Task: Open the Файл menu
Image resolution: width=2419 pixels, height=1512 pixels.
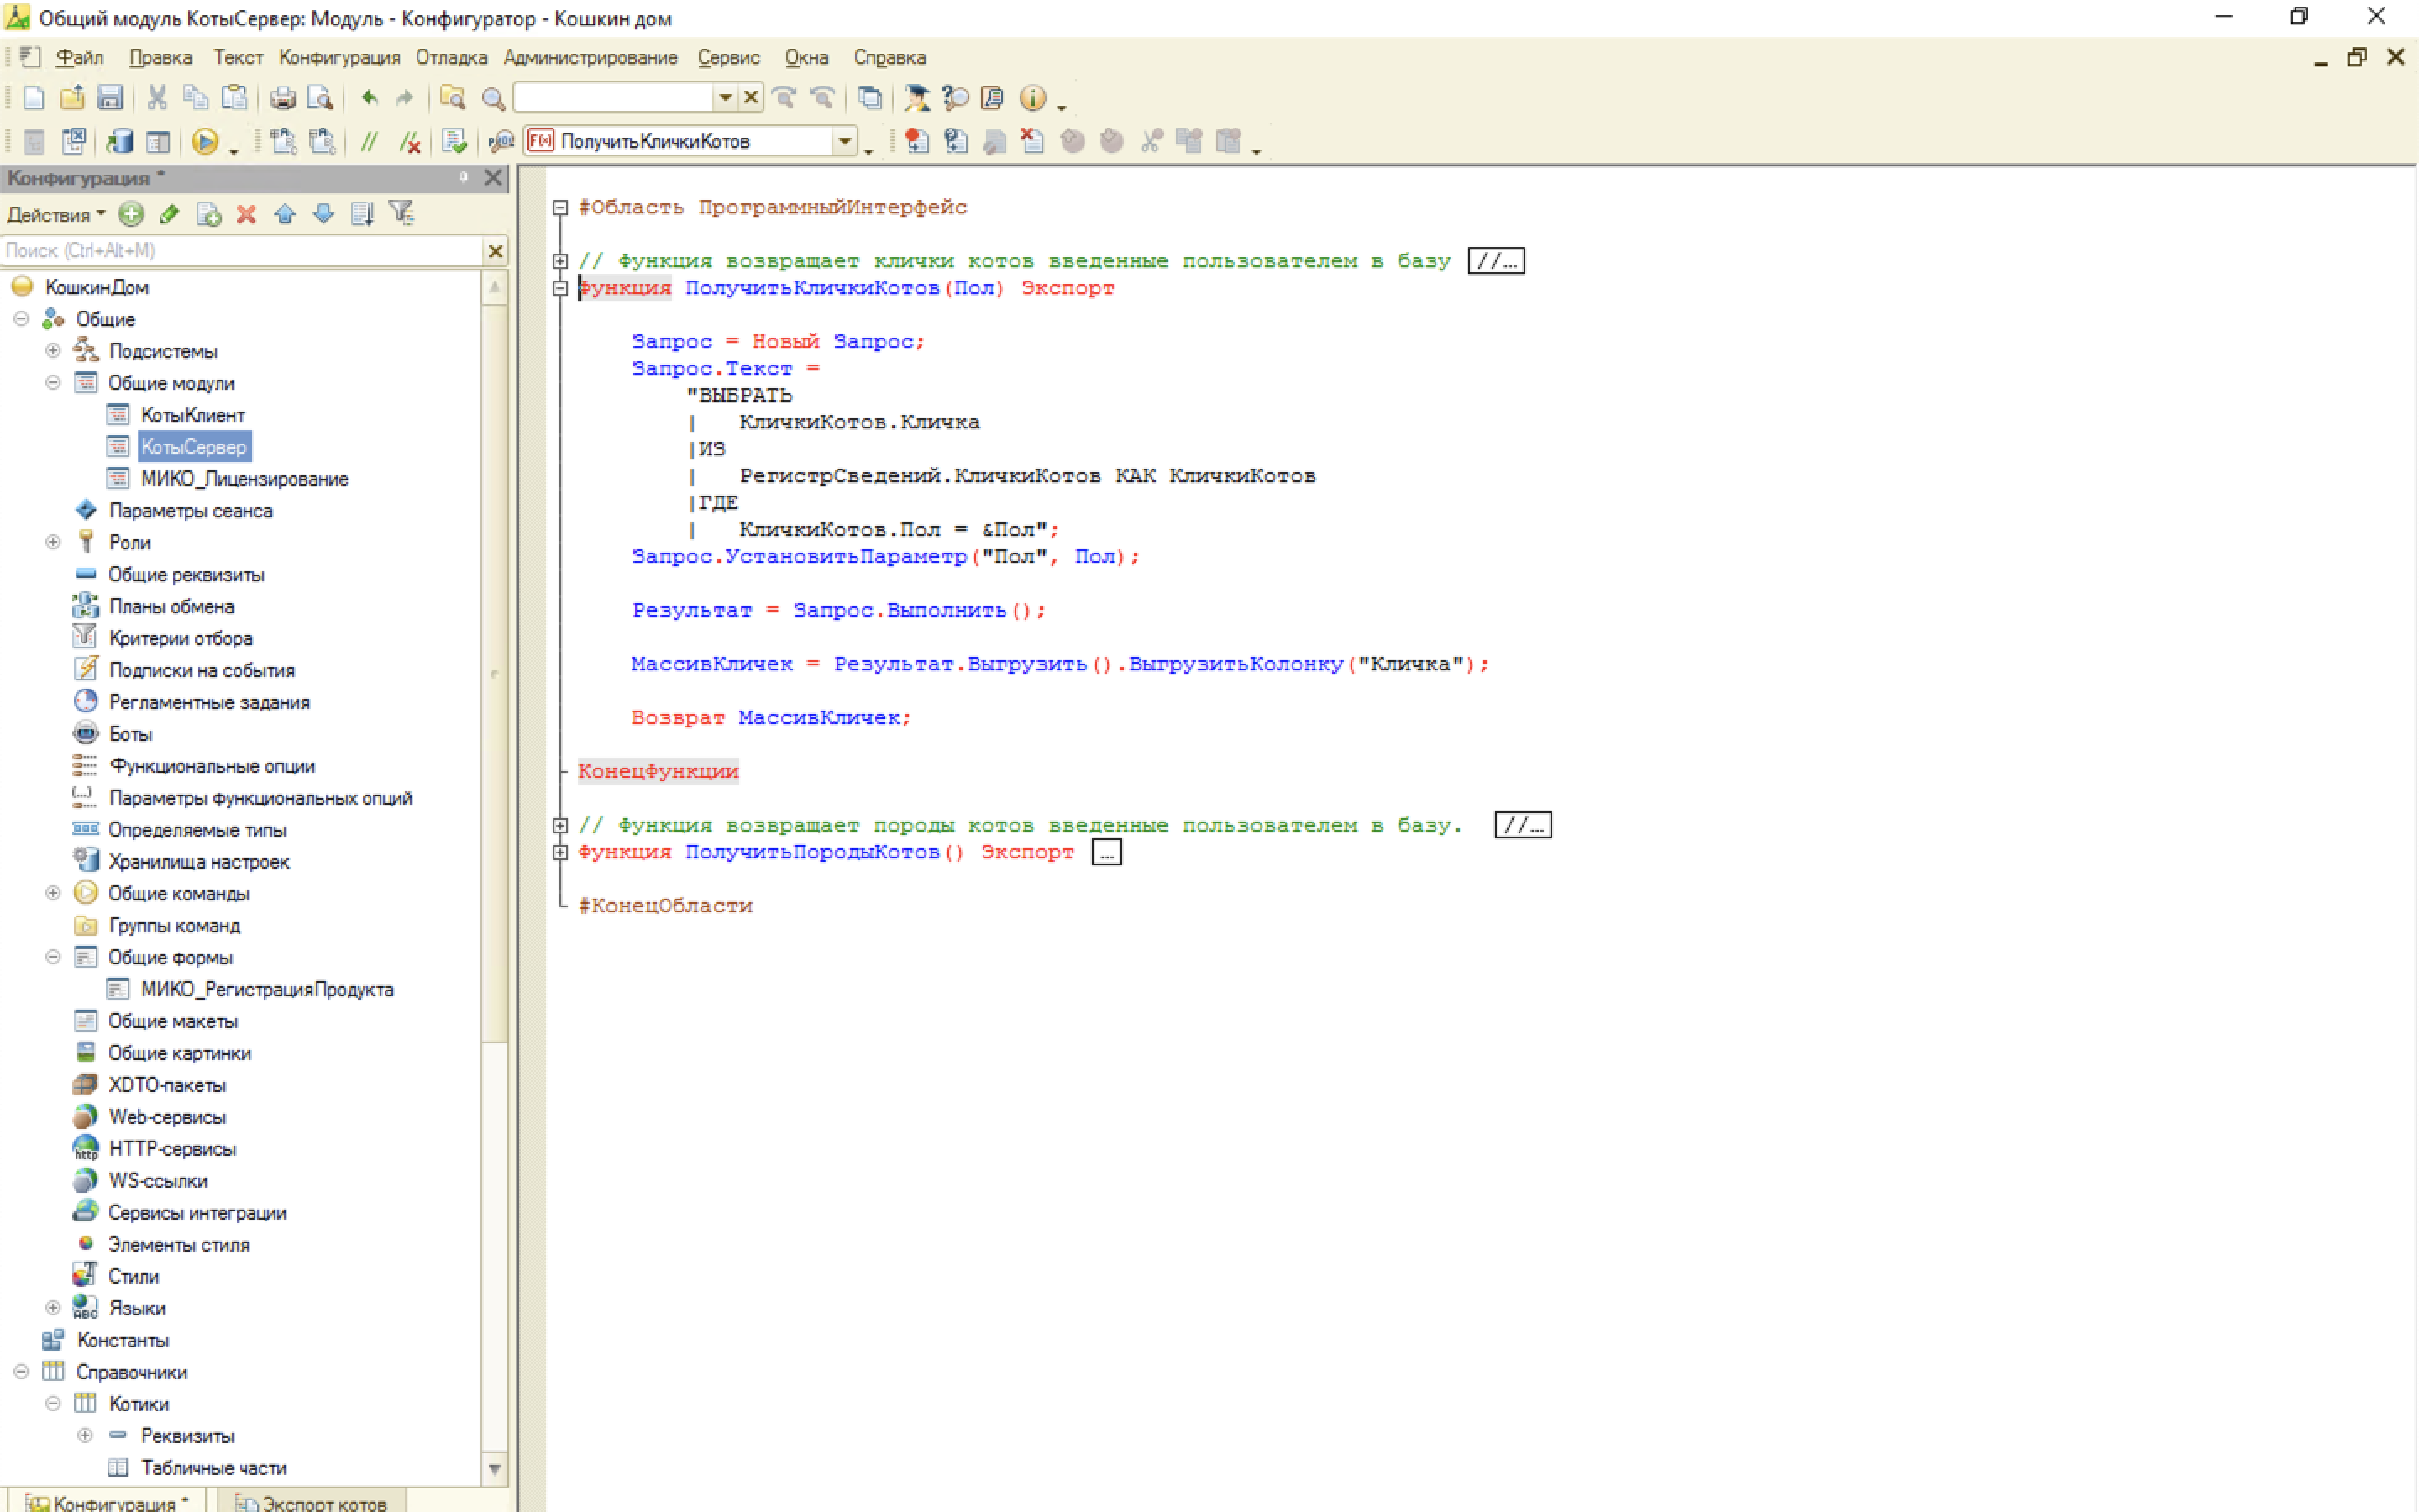Action: [79, 57]
